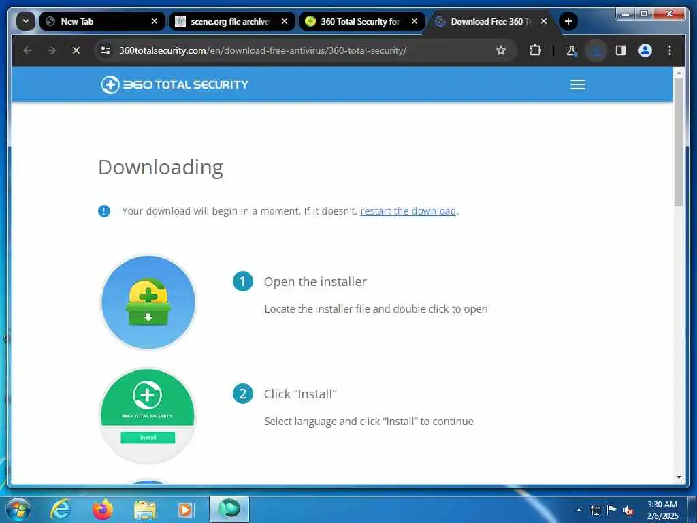Launch Internet Explorer from taskbar
697x523 pixels.
point(61,509)
